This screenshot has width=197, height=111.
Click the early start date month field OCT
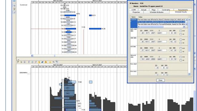pyautogui.click(x=147, y=33)
